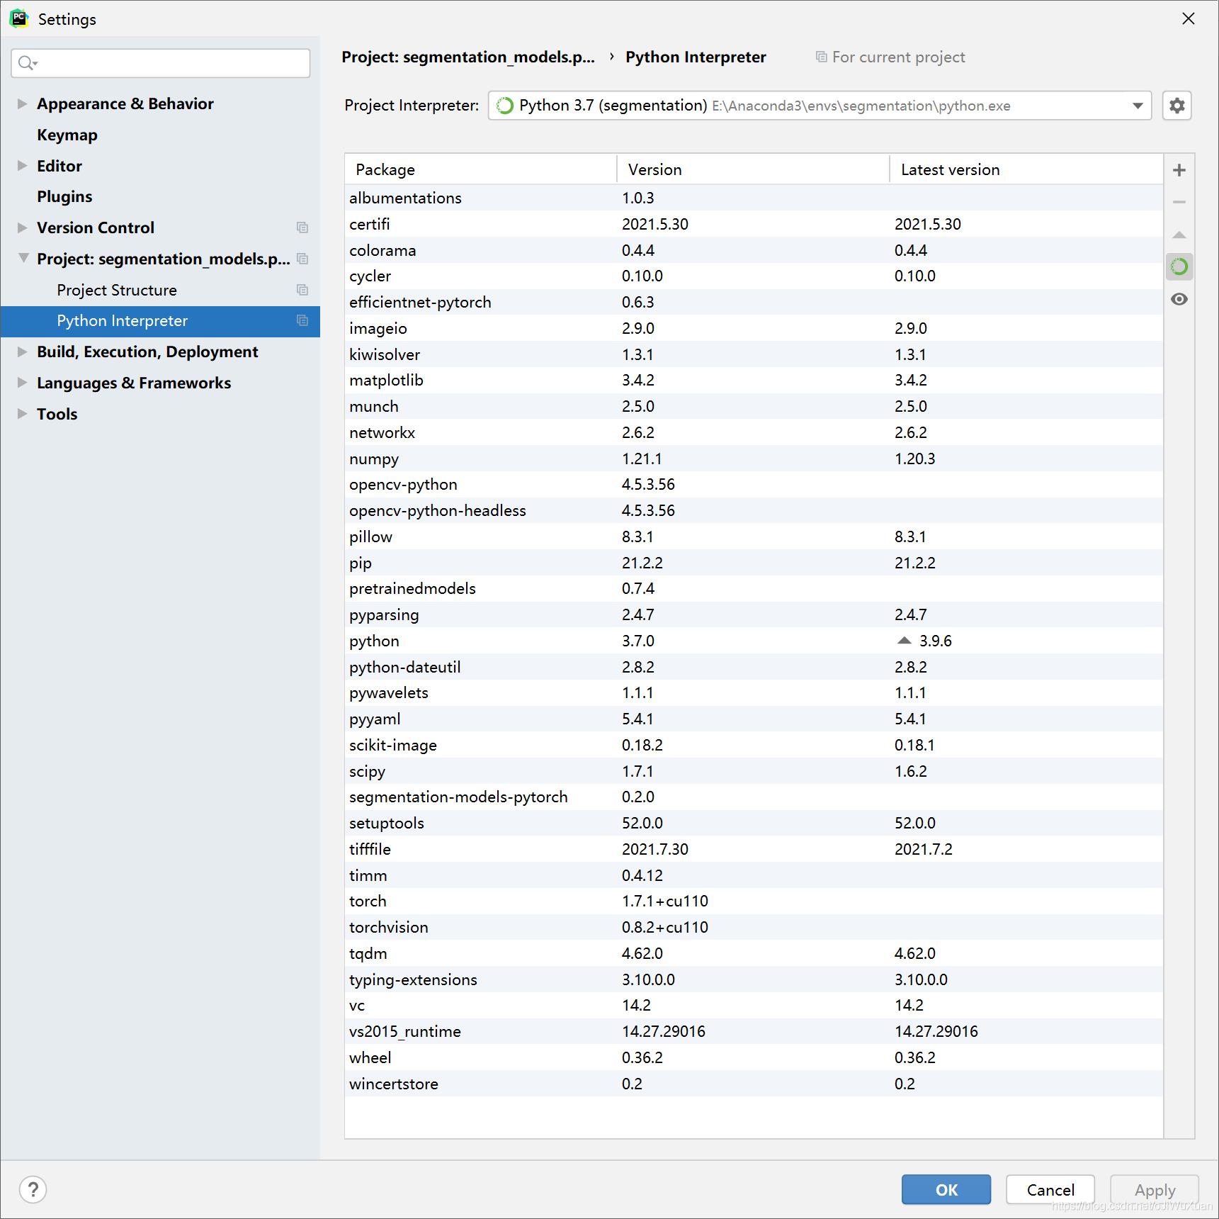Click the PyCharm logo in title bar
The image size is (1219, 1219).
click(19, 18)
